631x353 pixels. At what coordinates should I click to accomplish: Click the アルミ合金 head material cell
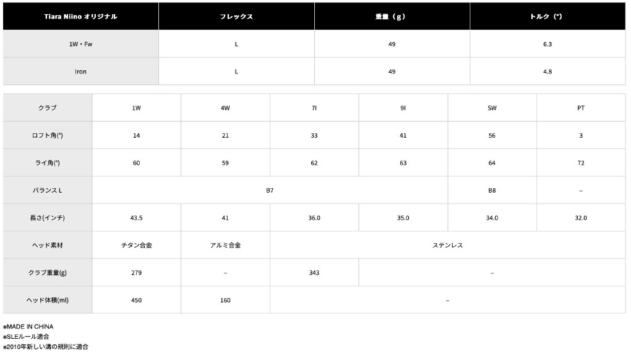pyautogui.click(x=225, y=246)
